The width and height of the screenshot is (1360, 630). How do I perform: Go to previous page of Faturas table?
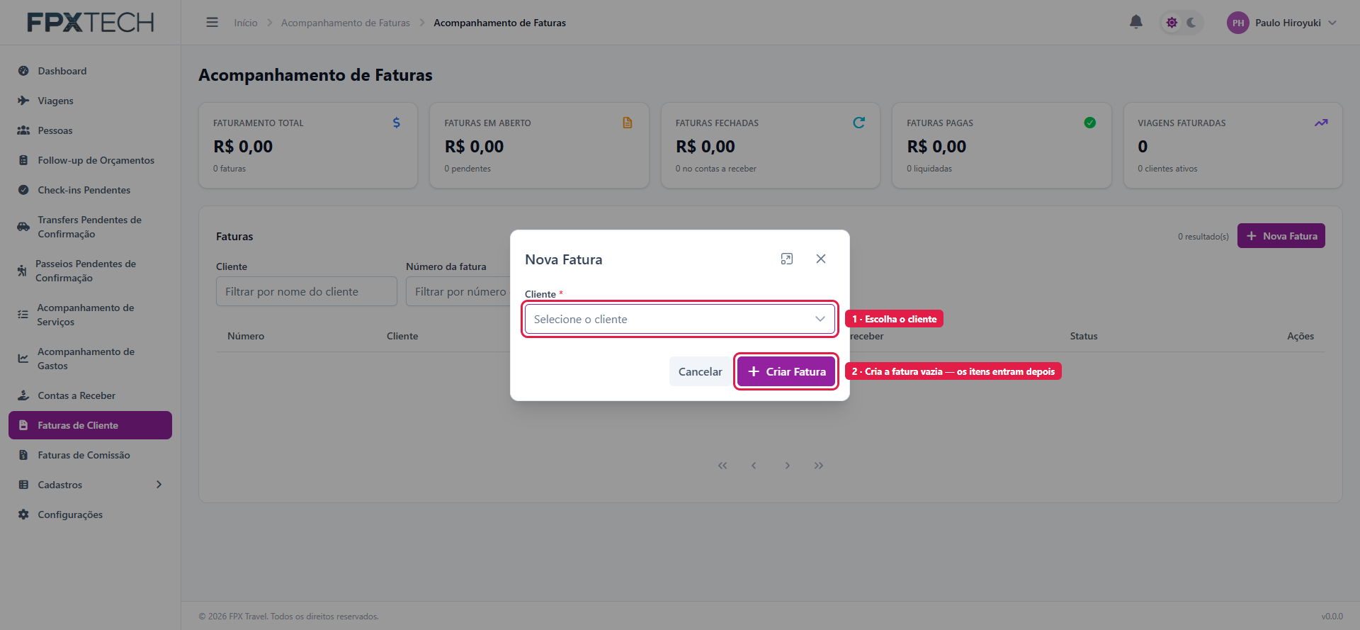[x=754, y=466]
